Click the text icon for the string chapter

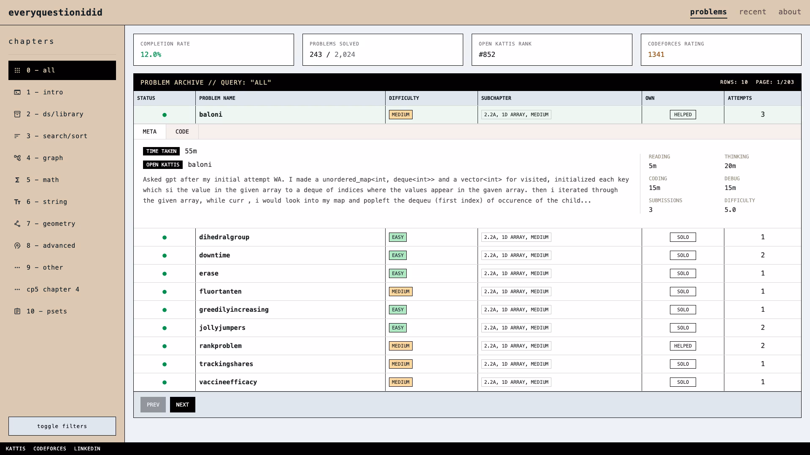click(x=17, y=202)
